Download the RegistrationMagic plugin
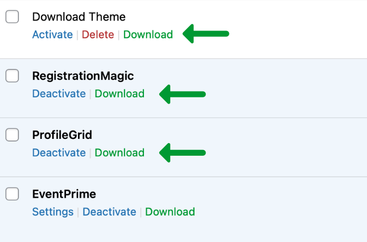The width and height of the screenshot is (367, 242). point(119,94)
